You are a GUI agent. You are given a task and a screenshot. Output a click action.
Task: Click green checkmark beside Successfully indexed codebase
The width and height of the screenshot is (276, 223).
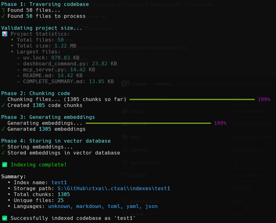5,218
